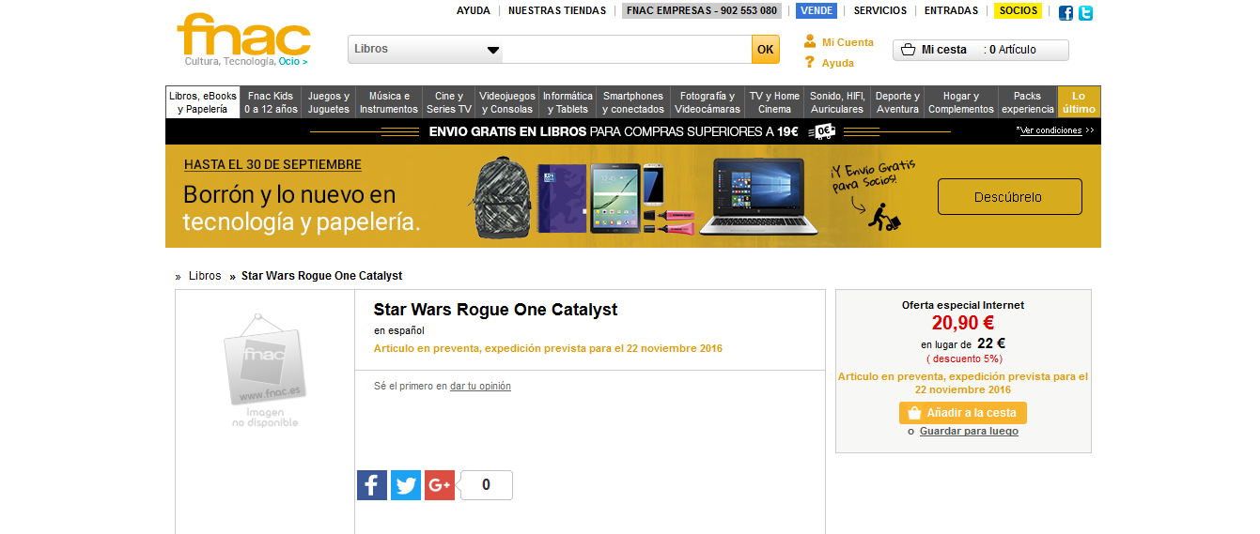Viewport: 1260px width, 534px height.
Task: Select Libros, eBooks y Papelería tab
Action: [x=203, y=102]
